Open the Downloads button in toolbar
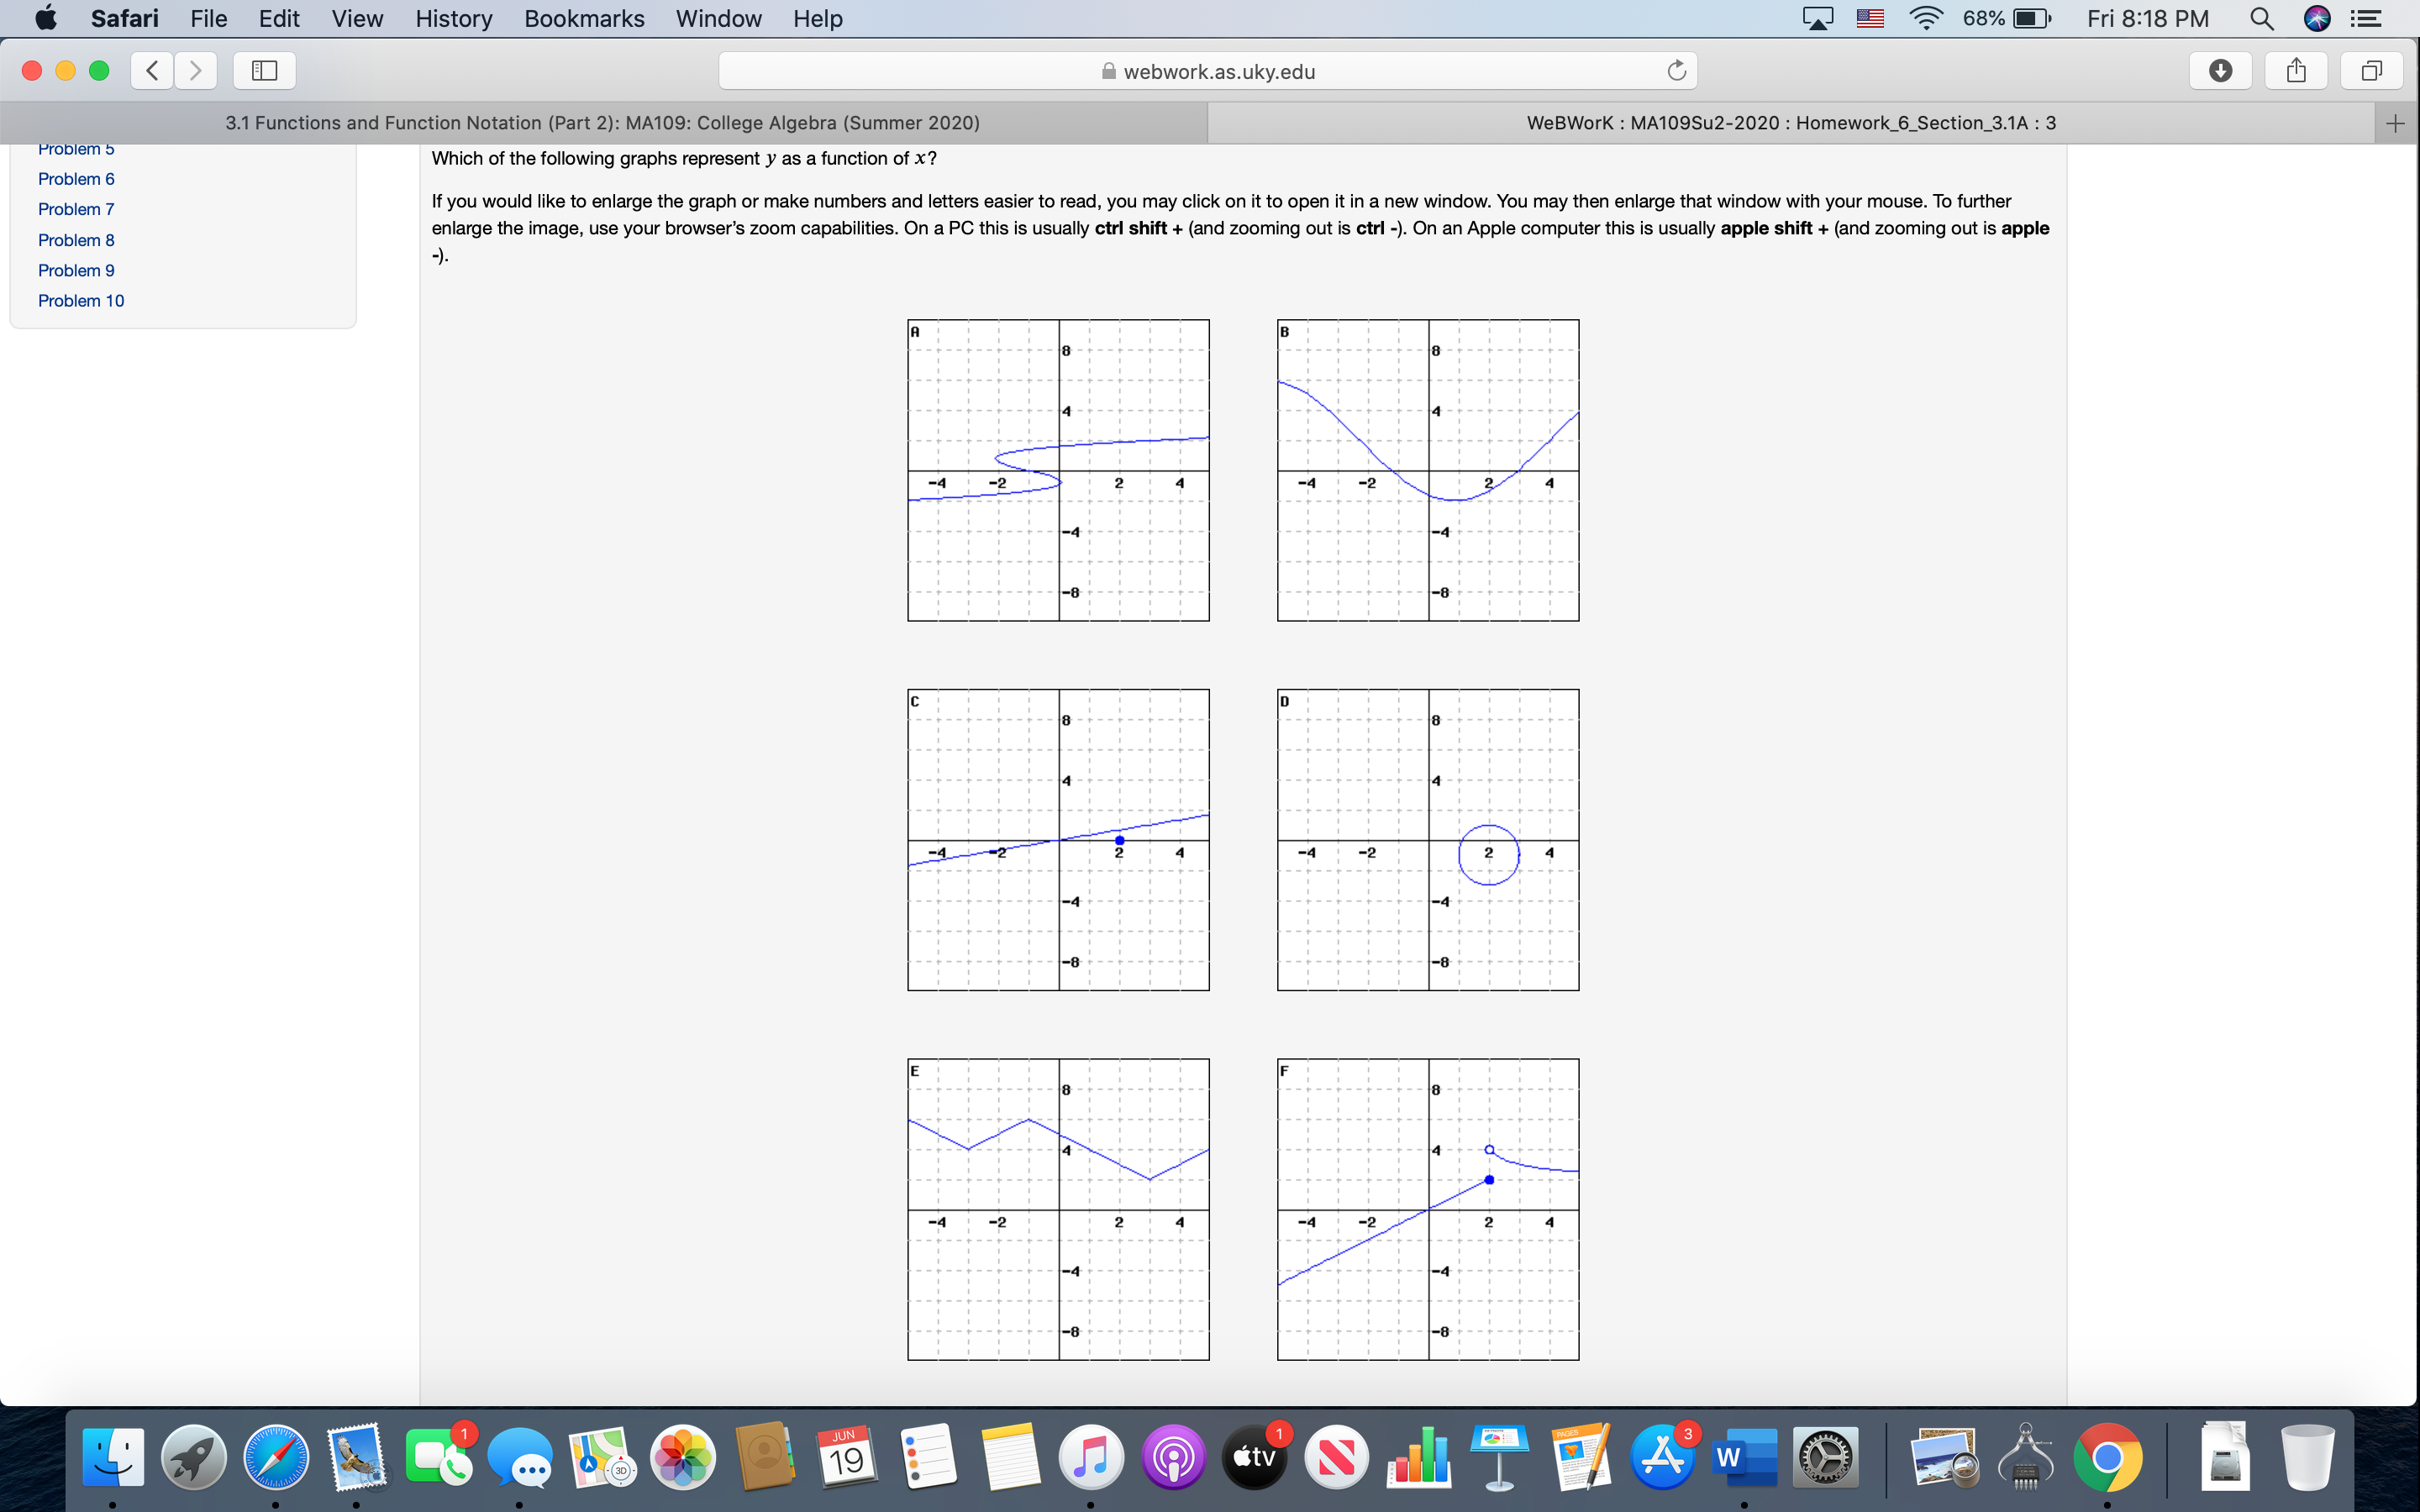 pyautogui.click(x=2220, y=70)
